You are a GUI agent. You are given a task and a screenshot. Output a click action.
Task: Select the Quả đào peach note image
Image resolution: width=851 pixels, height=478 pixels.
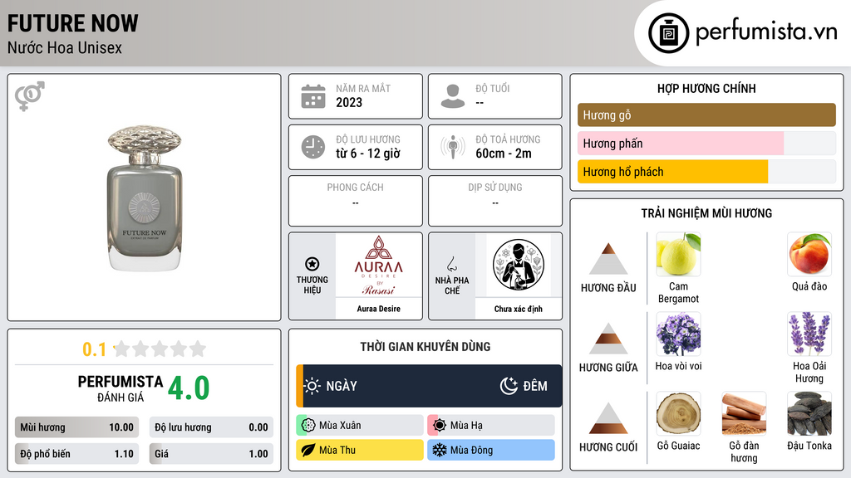[809, 255]
